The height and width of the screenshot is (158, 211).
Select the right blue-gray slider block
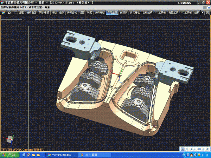(x=175, y=71)
